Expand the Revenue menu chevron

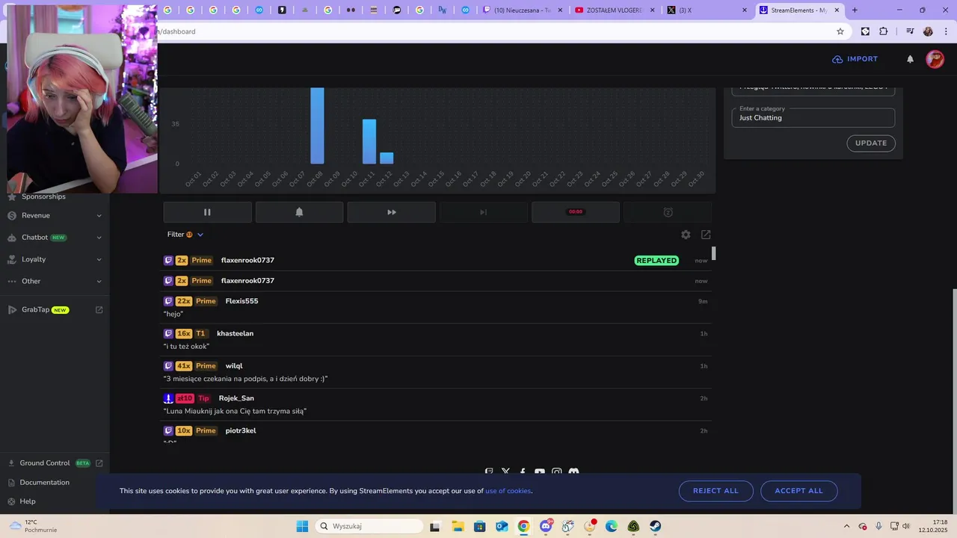pos(99,216)
